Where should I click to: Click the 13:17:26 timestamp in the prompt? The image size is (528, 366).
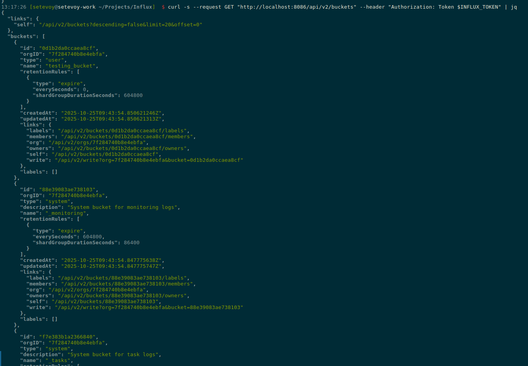pos(14,7)
